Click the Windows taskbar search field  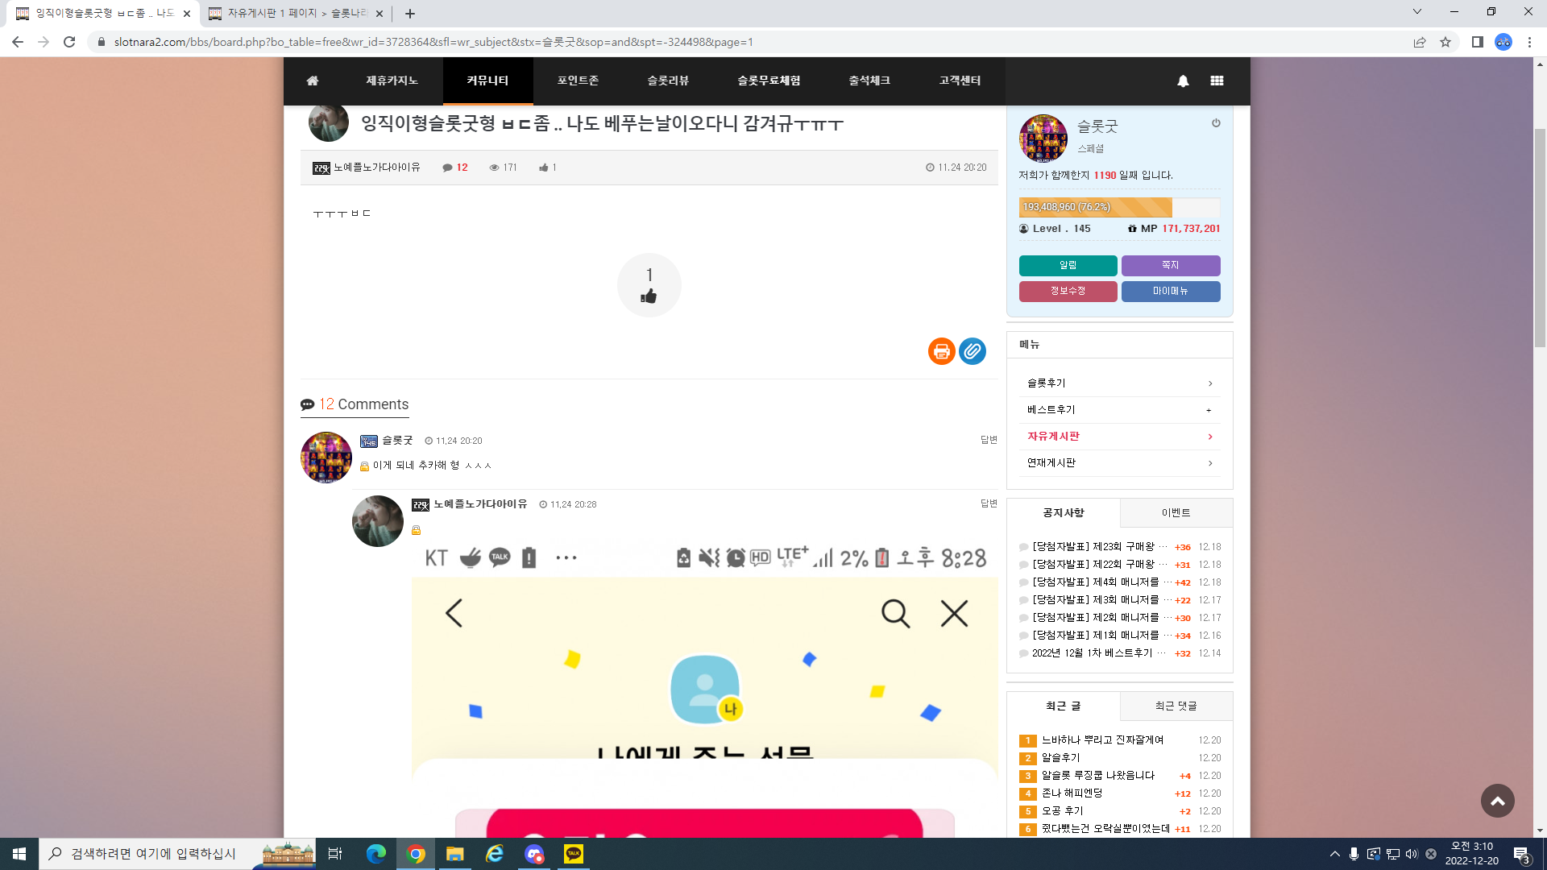tap(153, 854)
